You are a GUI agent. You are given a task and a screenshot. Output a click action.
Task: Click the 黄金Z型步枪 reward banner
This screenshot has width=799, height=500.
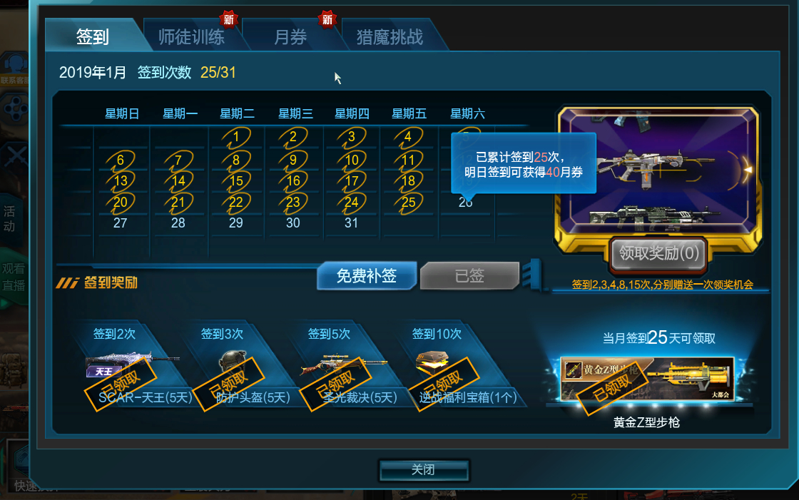647,379
